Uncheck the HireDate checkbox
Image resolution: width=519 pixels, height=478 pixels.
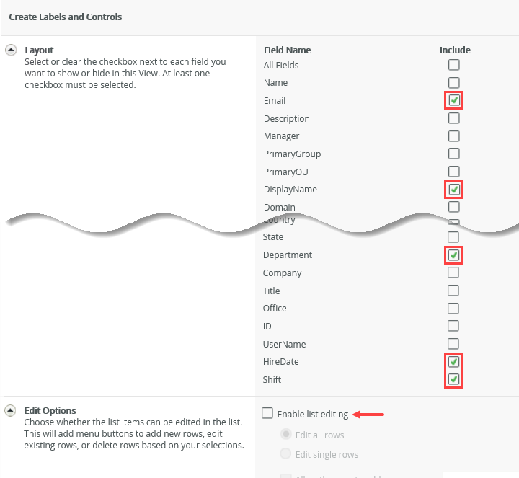(x=453, y=362)
